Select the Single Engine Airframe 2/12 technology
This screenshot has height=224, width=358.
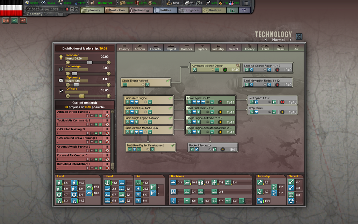click(x=210, y=120)
